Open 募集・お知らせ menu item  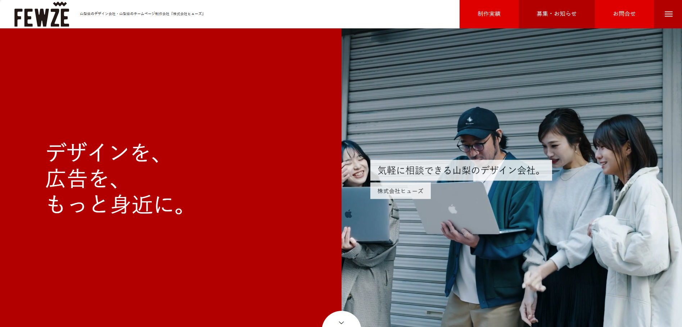point(556,14)
